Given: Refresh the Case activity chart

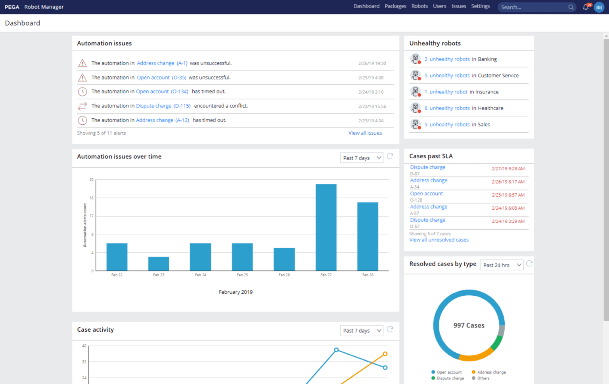Looking at the screenshot, I should [x=390, y=329].
